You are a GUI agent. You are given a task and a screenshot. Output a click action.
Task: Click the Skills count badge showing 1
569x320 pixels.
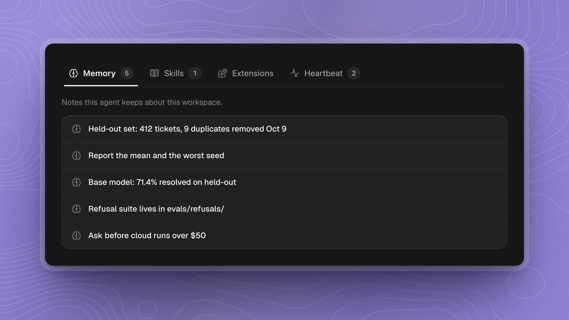[195, 73]
